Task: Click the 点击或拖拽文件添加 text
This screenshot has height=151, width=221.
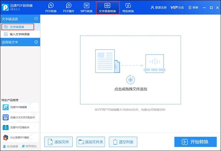Action: 131,89
